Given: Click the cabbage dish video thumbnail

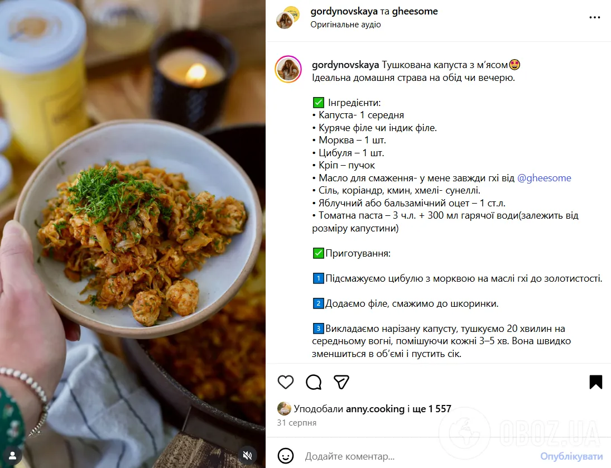Looking at the screenshot, I should point(133,234).
